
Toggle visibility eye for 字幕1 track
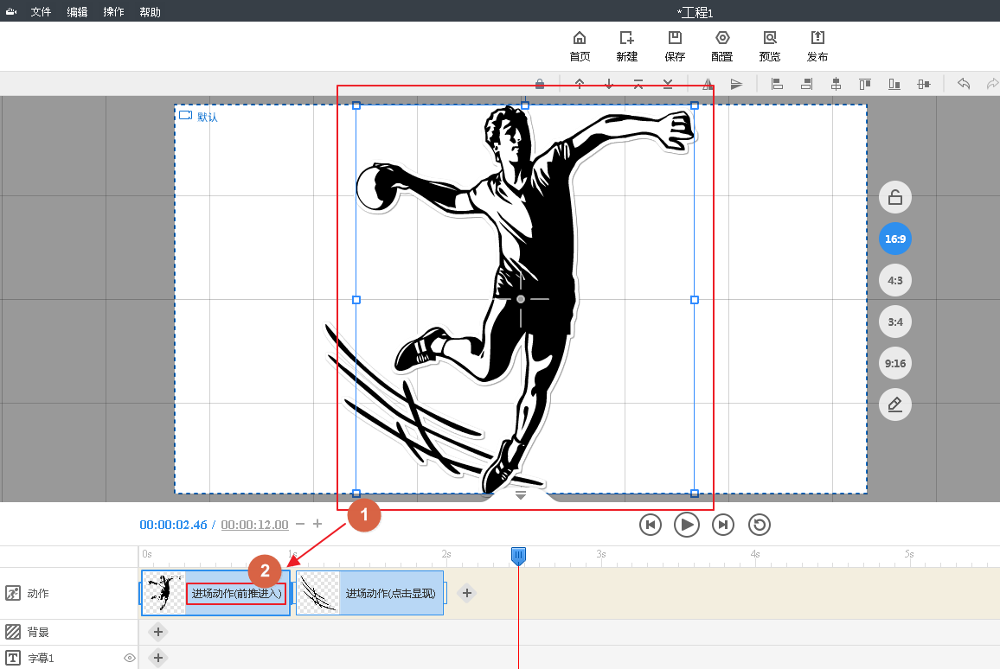tap(130, 658)
